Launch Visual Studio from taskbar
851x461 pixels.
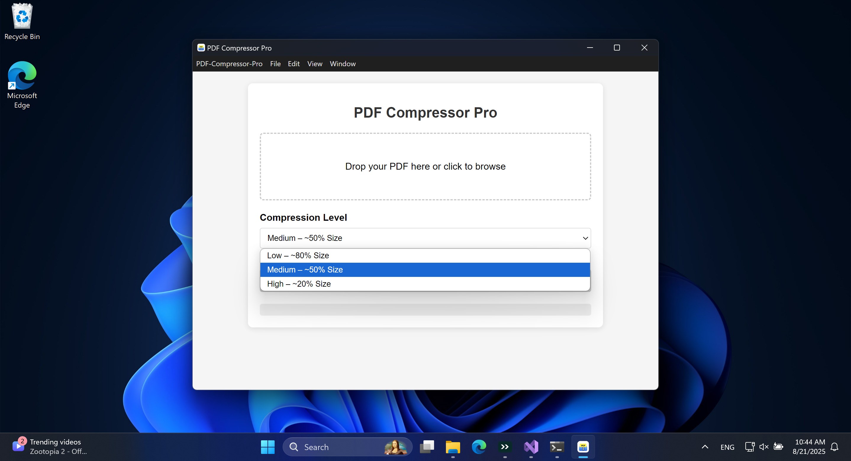[x=531, y=447]
